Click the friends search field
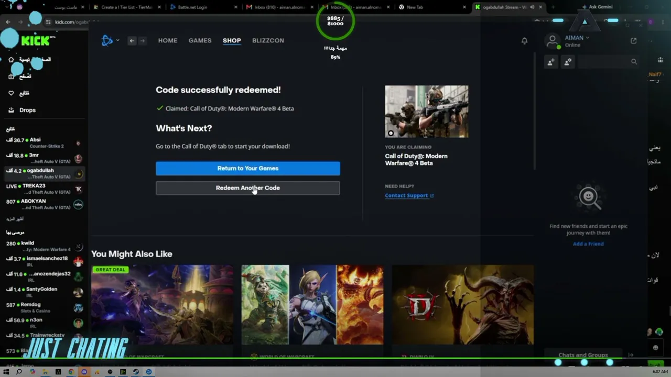Screen dimensions: 671x377 tap(608, 62)
